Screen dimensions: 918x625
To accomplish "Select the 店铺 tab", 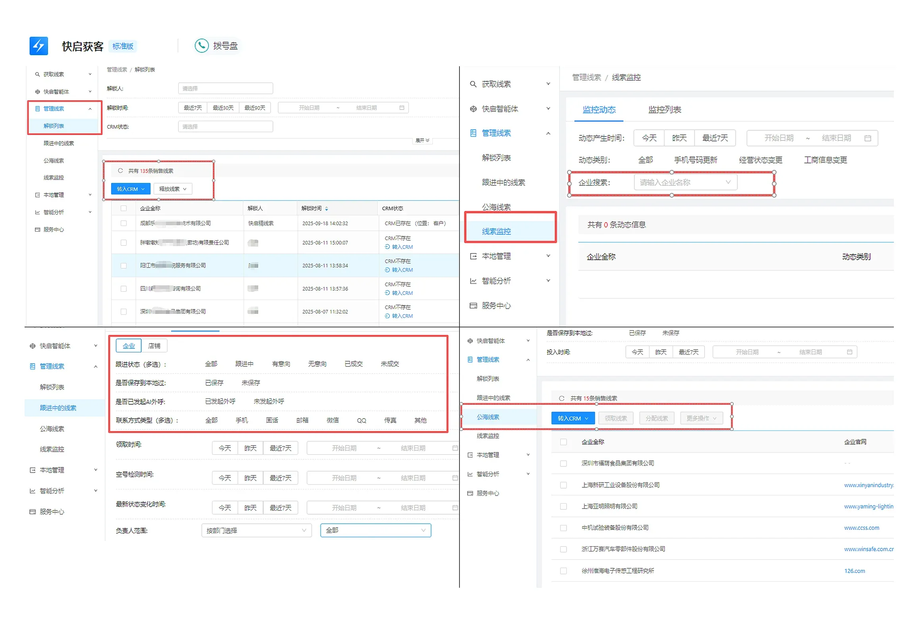I will pyautogui.click(x=154, y=346).
